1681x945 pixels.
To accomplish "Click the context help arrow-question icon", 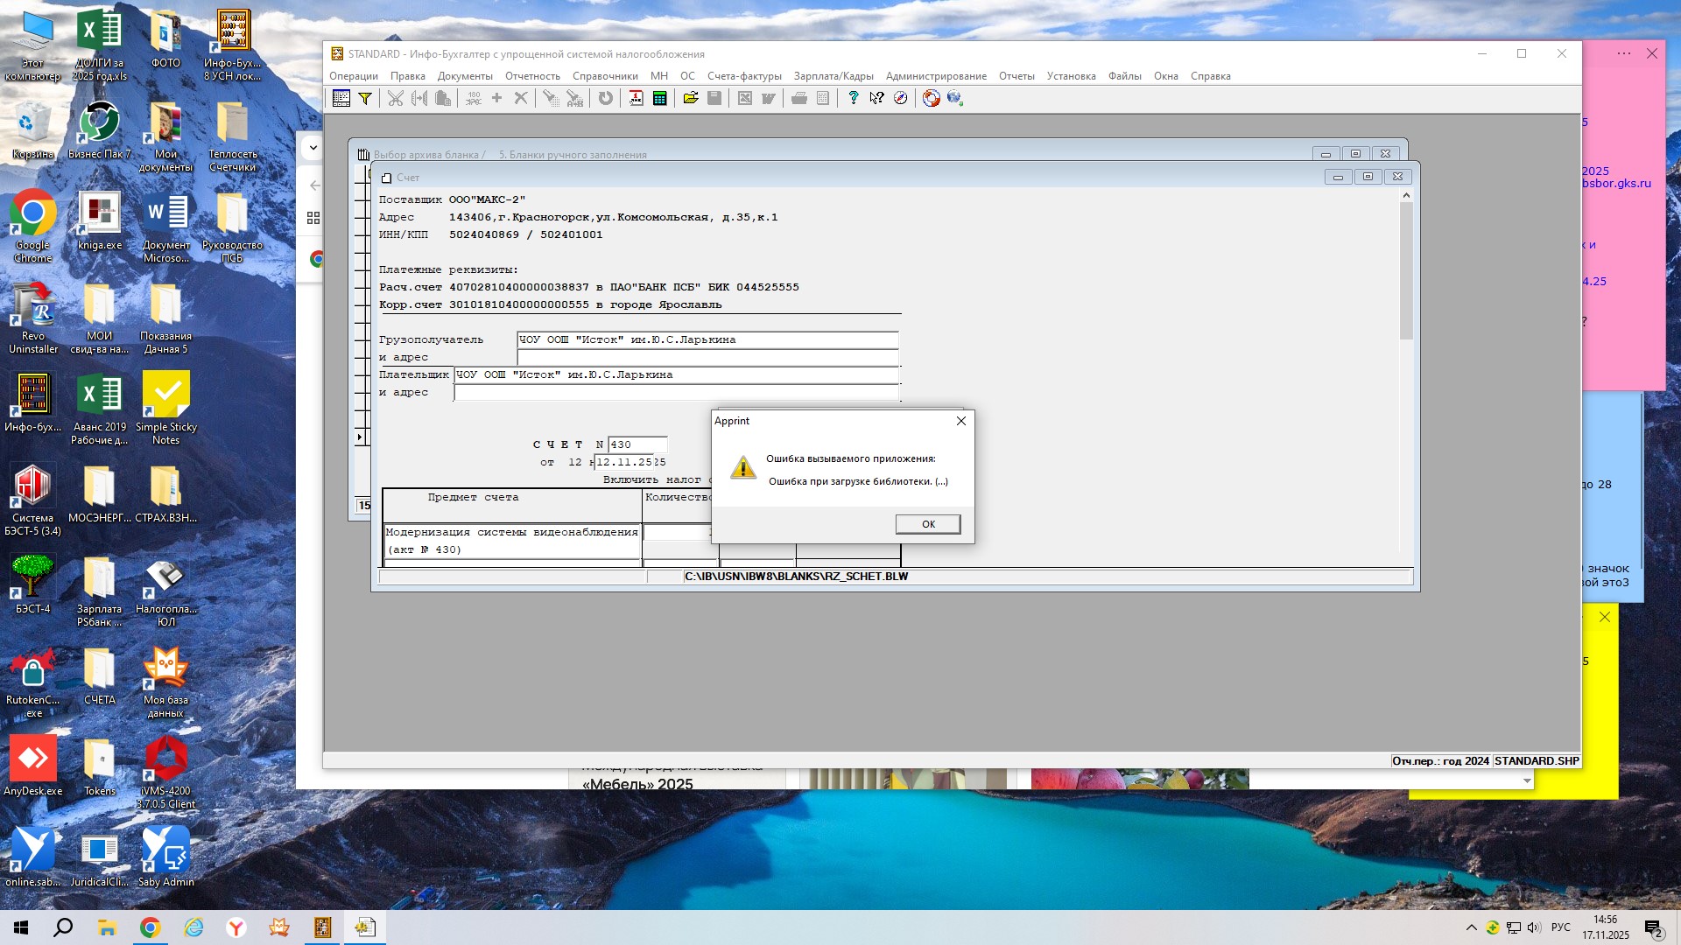I will point(876,99).
